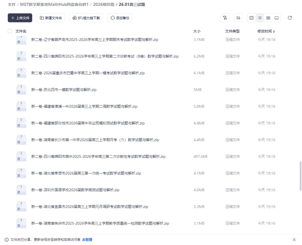This screenshot has width=302, height=245.
Task: Click the 上传文件 button
Action: (20, 18)
